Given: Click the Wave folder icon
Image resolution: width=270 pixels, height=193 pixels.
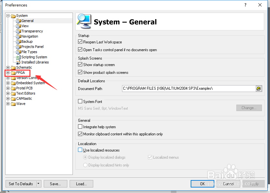Looking at the screenshot, I should pos(13,104).
